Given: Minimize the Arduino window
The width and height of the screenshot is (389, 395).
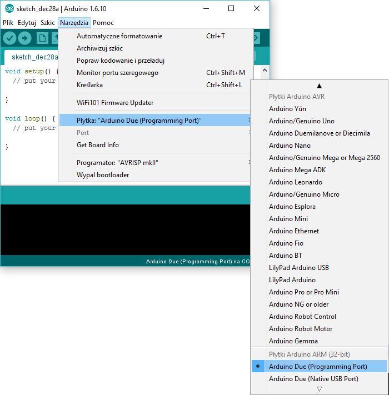Looking at the screenshot, I should tap(206, 8).
